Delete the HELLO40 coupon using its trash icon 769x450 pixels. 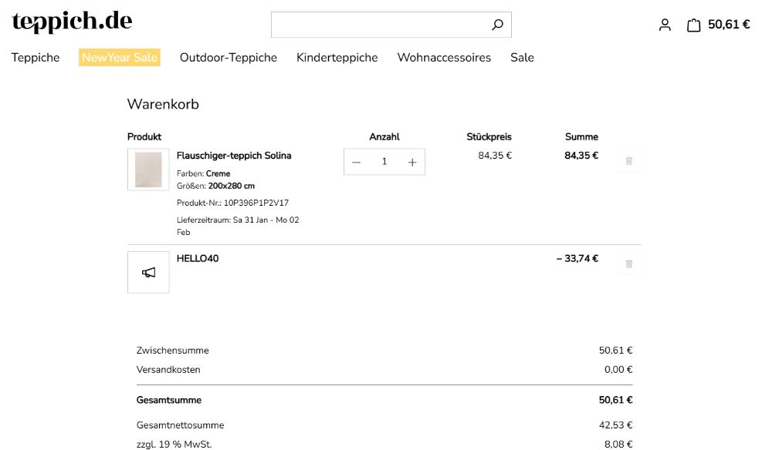(x=628, y=263)
